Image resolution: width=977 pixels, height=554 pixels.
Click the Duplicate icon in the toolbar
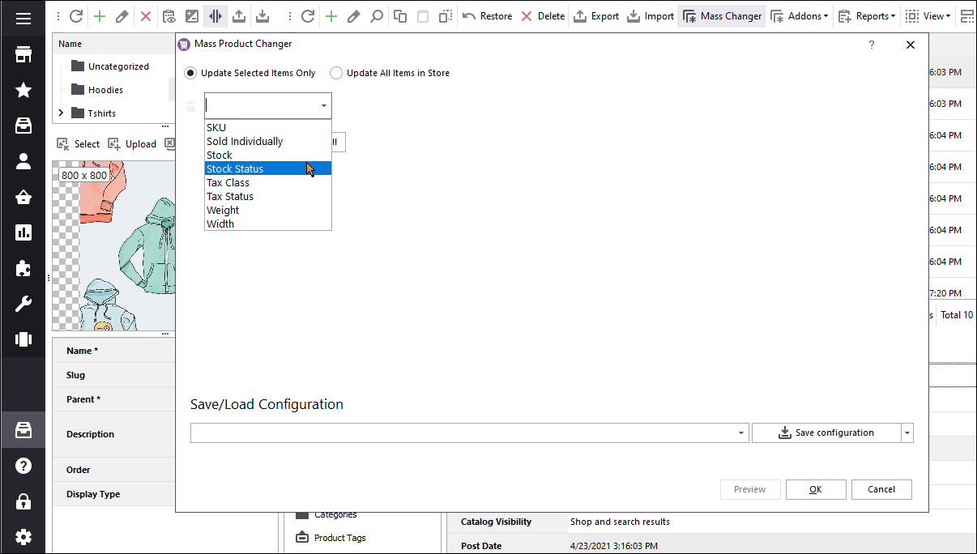point(399,15)
